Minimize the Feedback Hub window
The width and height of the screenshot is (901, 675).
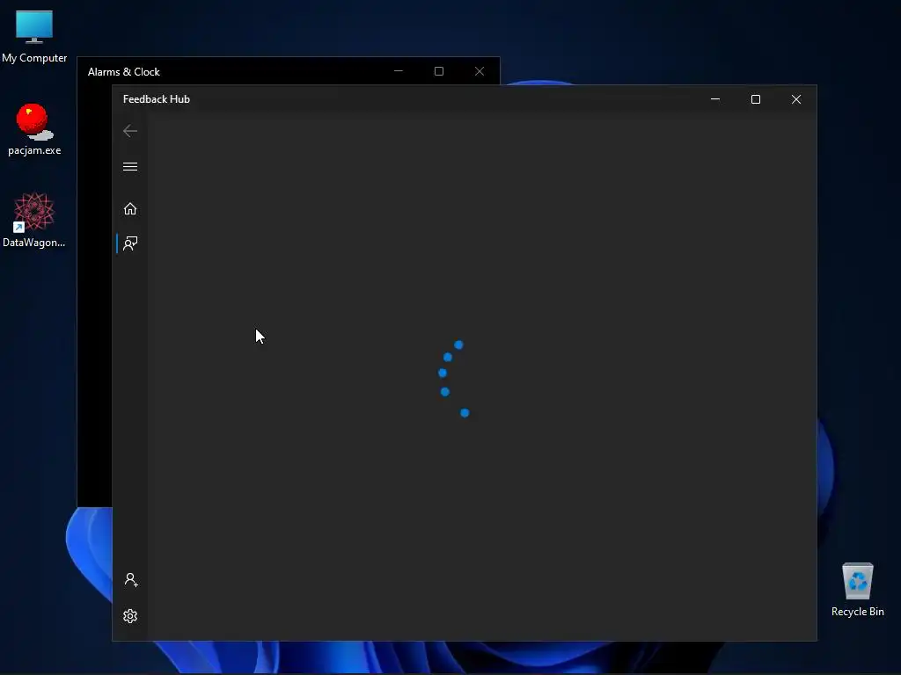[715, 99]
